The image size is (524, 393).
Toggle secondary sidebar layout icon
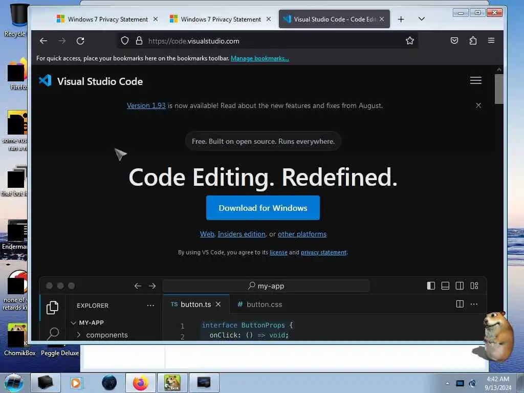[x=460, y=286]
